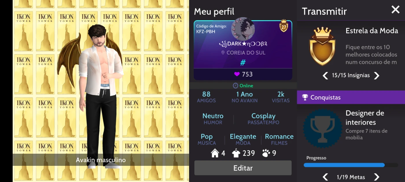Image resolution: width=405 pixels, height=182 pixels.
Task: Tap the Designer de interiores trophy icon
Action: (x=323, y=129)
